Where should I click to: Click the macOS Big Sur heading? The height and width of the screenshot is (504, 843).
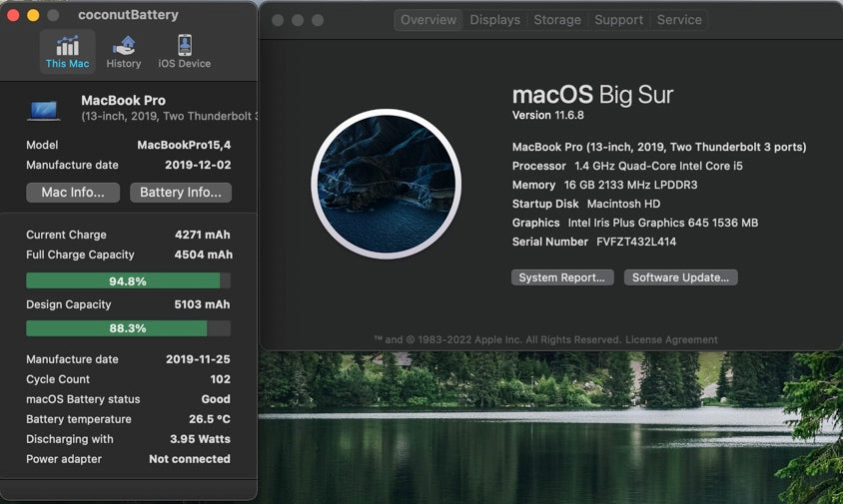pos(592,95)
